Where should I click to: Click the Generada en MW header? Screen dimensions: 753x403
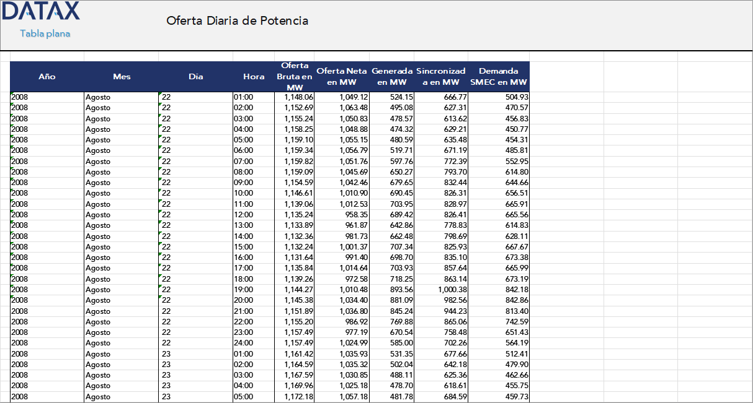[x=392, y=77]
